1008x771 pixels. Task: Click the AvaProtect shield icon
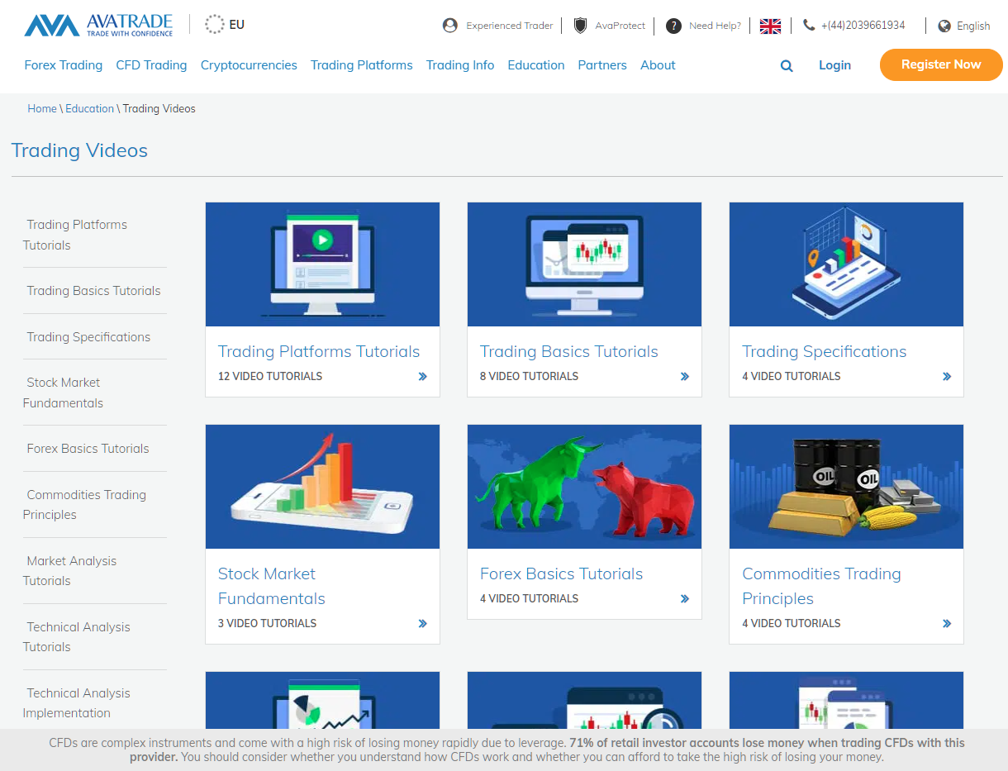pos(580,26)
